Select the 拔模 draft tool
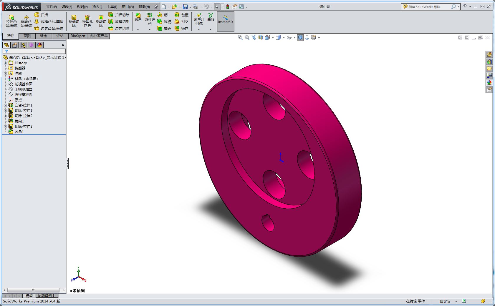Viewport: 495px width, 306px height. [164, 21]
